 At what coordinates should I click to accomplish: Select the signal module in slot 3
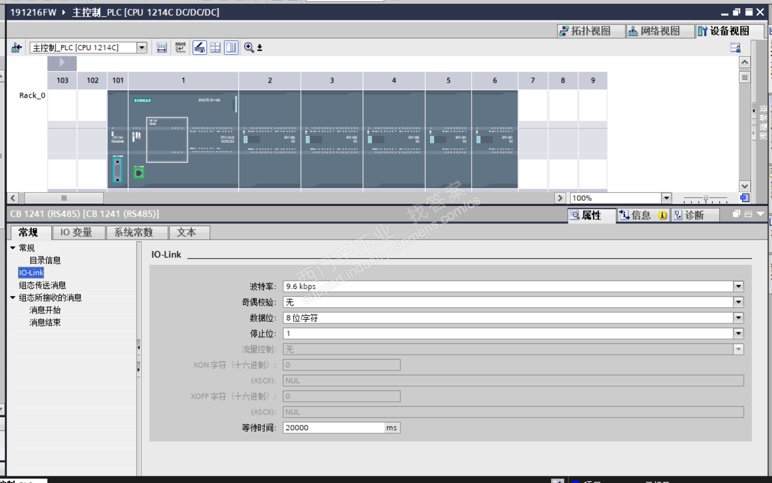(332, 139)
